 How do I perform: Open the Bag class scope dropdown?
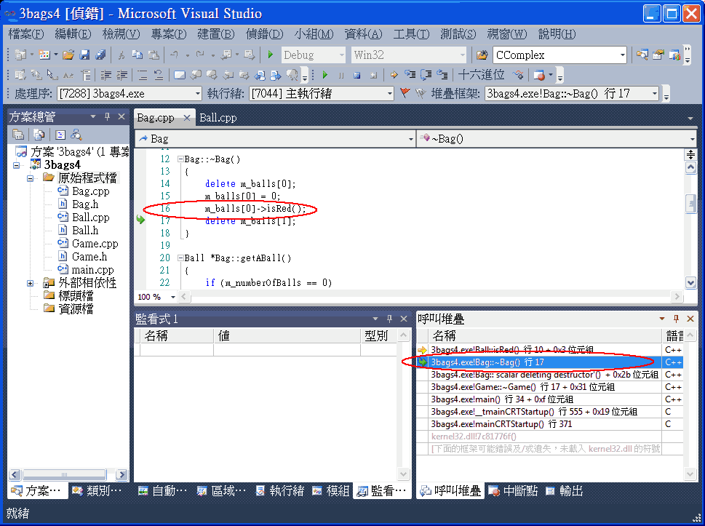410,139
